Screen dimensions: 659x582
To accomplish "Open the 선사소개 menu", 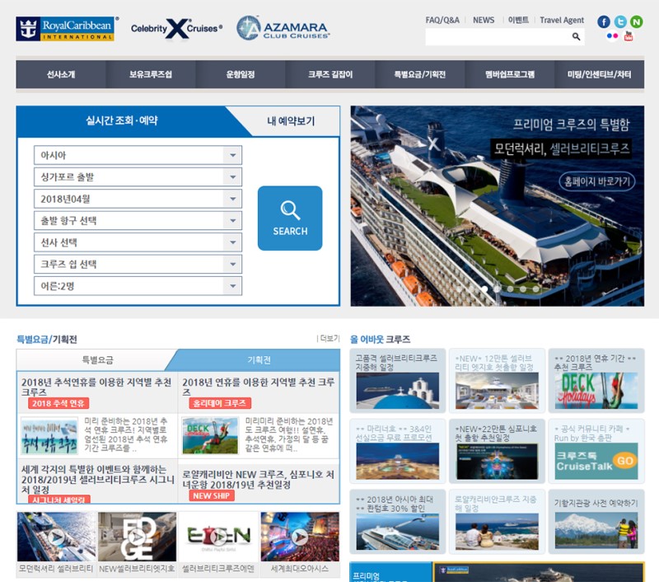I will click(x=61, y=74).
